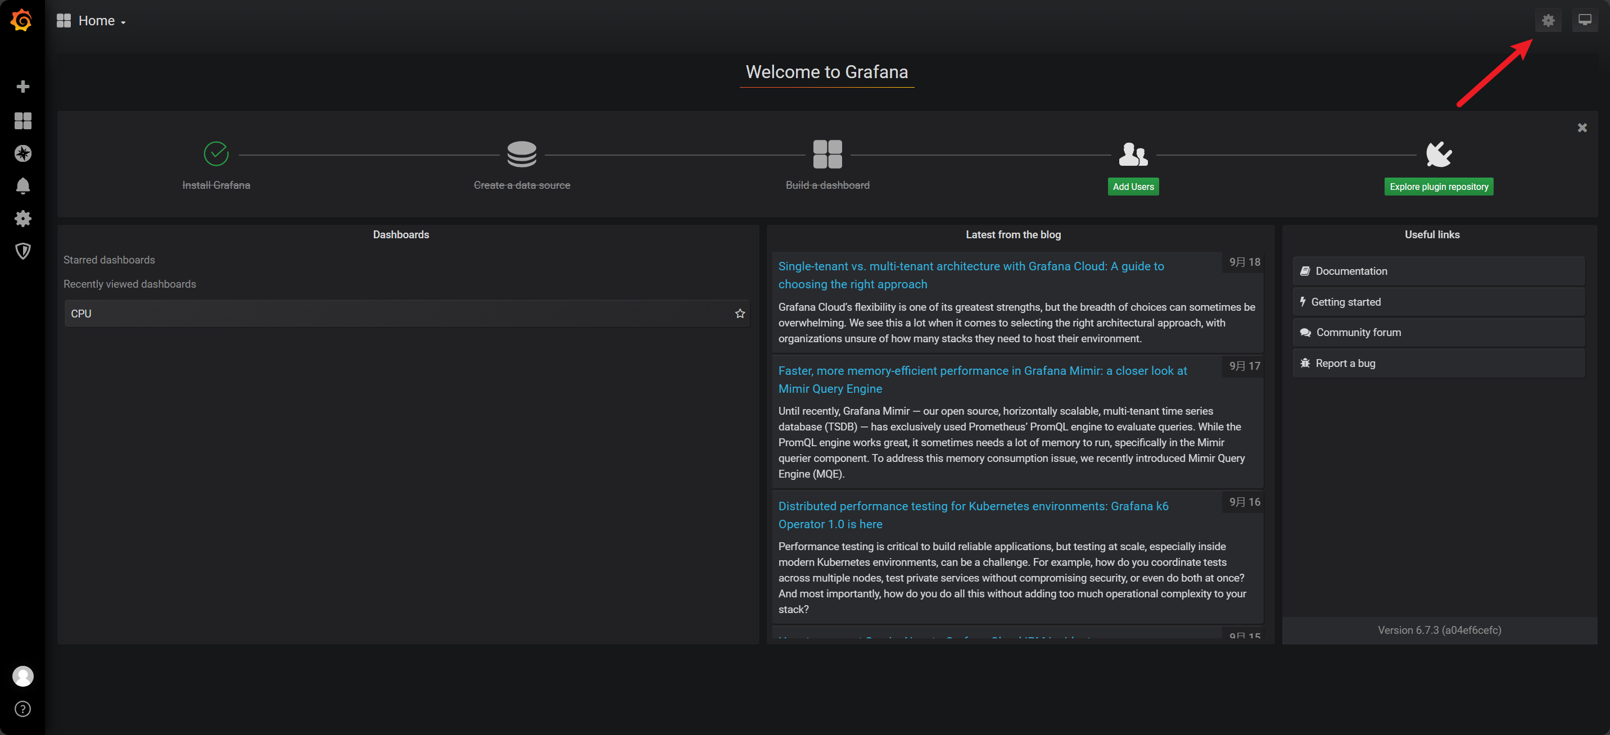Click the Explore plugin repository button

click(1438, 186)
